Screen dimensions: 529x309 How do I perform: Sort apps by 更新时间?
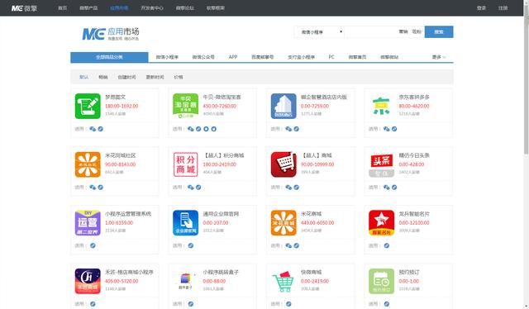(155, 78)
